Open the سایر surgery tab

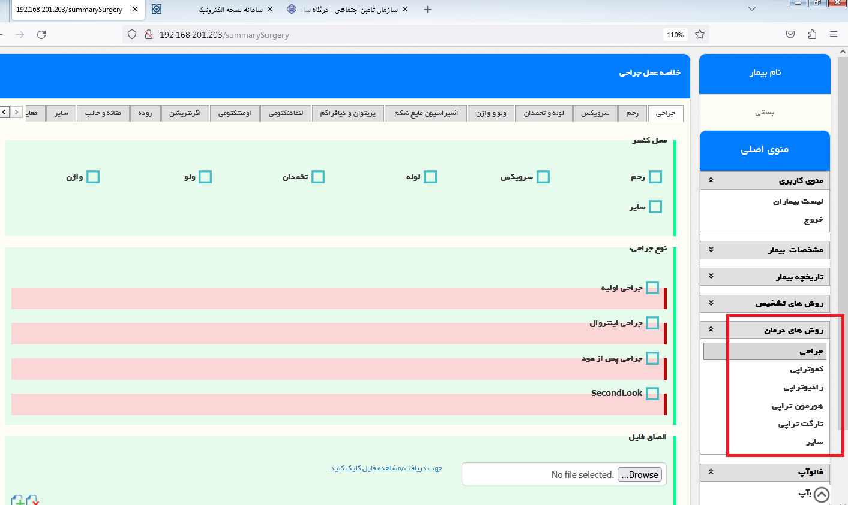point(62,113)
